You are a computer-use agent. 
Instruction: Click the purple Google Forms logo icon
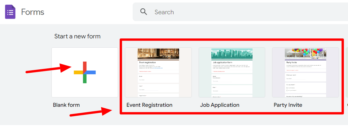coord(10,12)
